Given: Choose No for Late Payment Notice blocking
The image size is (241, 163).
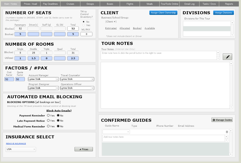Looking at the screenshot, I should pos(58,121).
